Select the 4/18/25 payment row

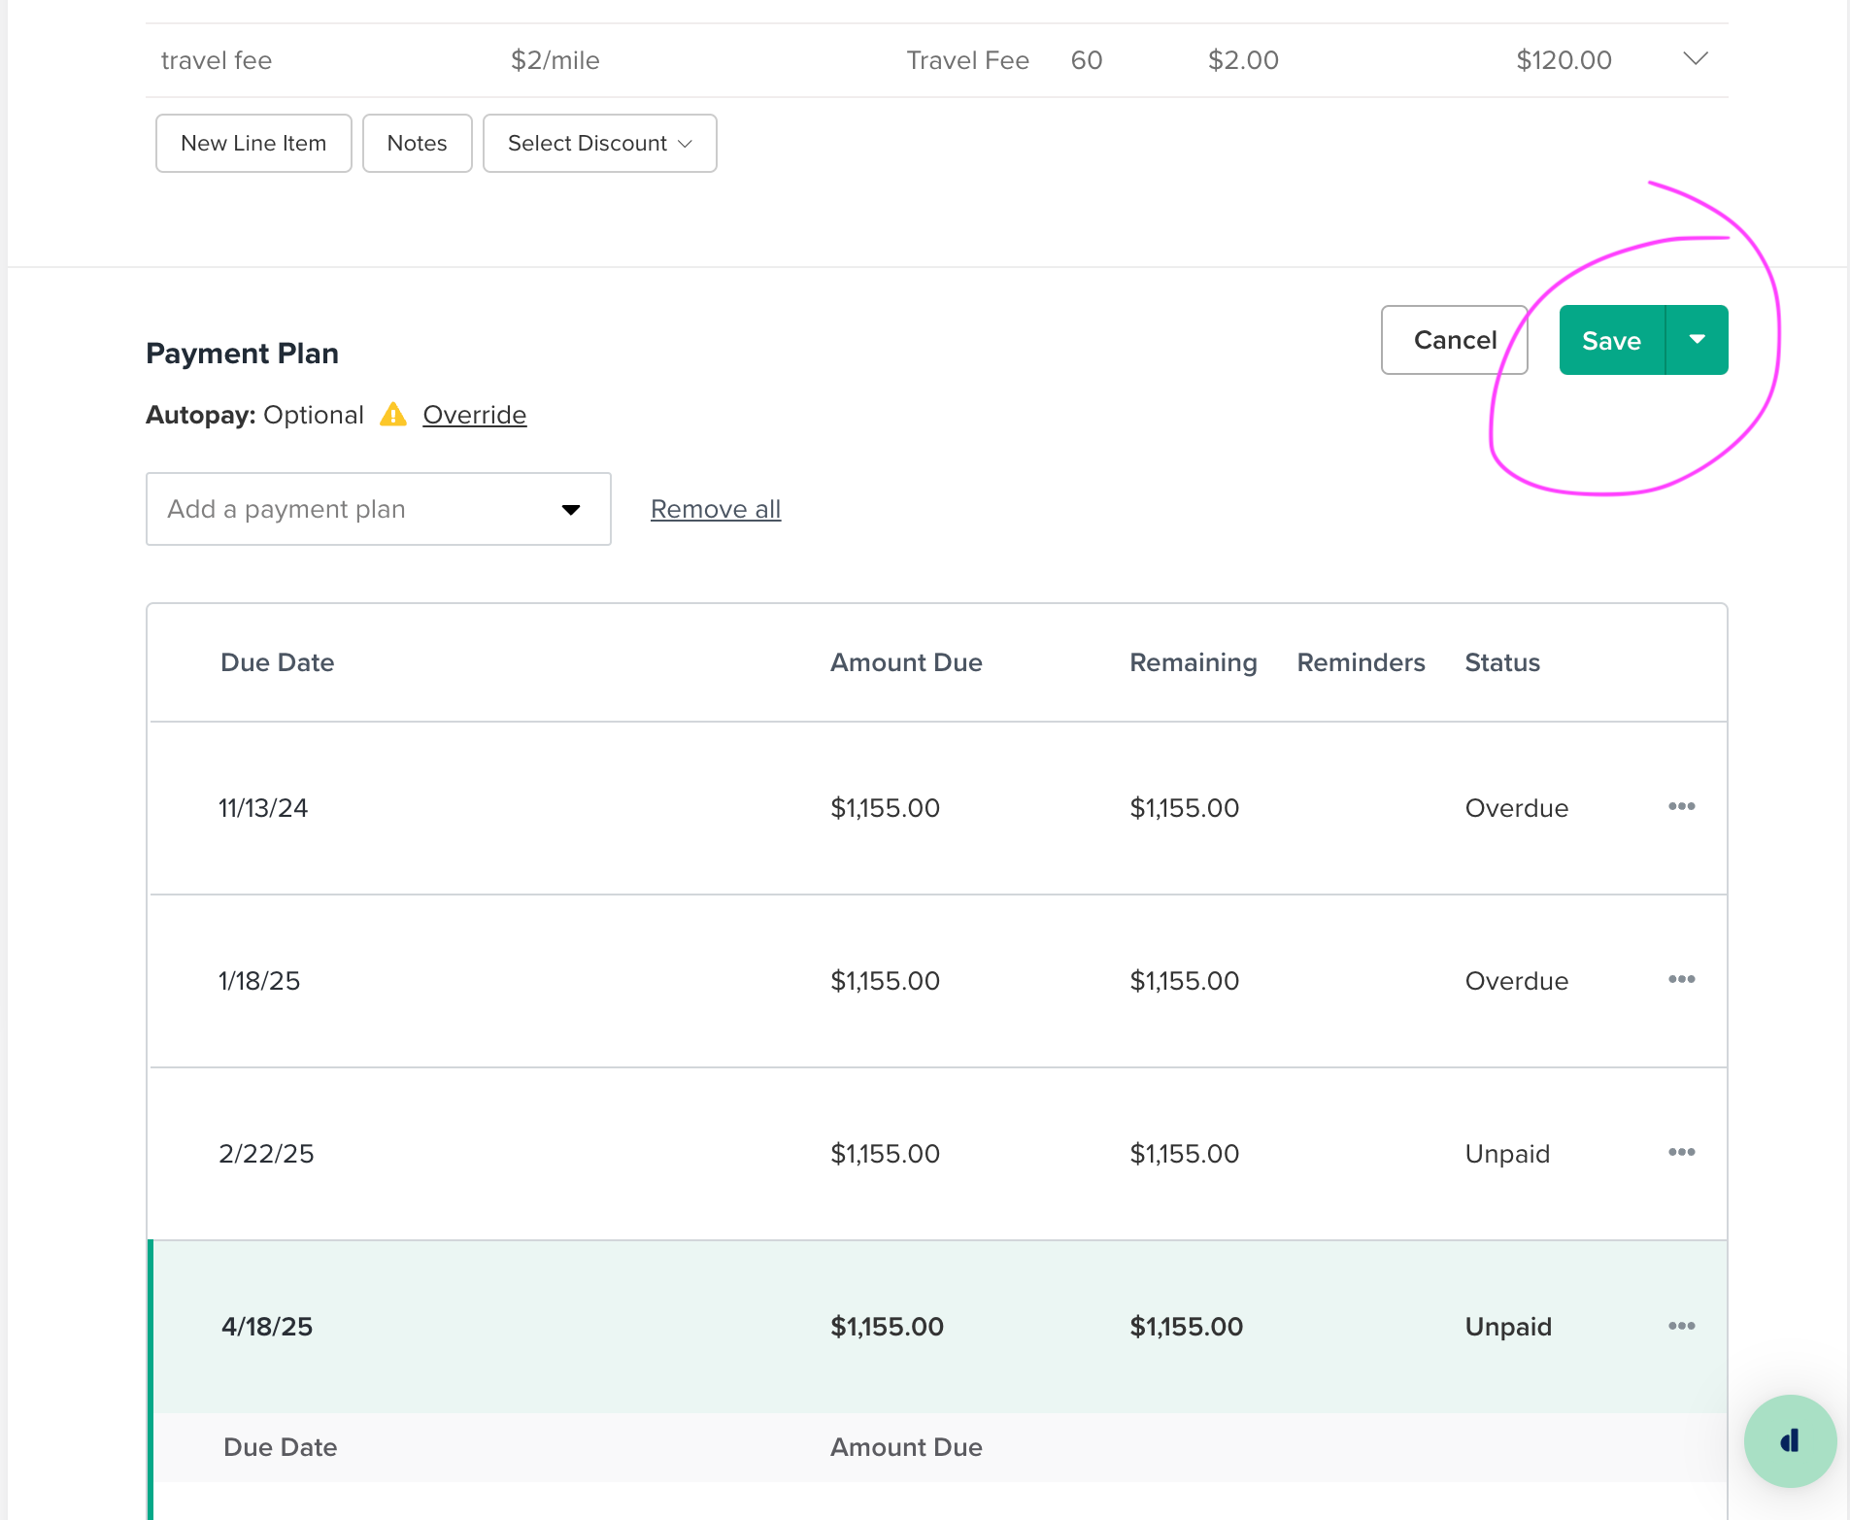tap(938, 1327)
